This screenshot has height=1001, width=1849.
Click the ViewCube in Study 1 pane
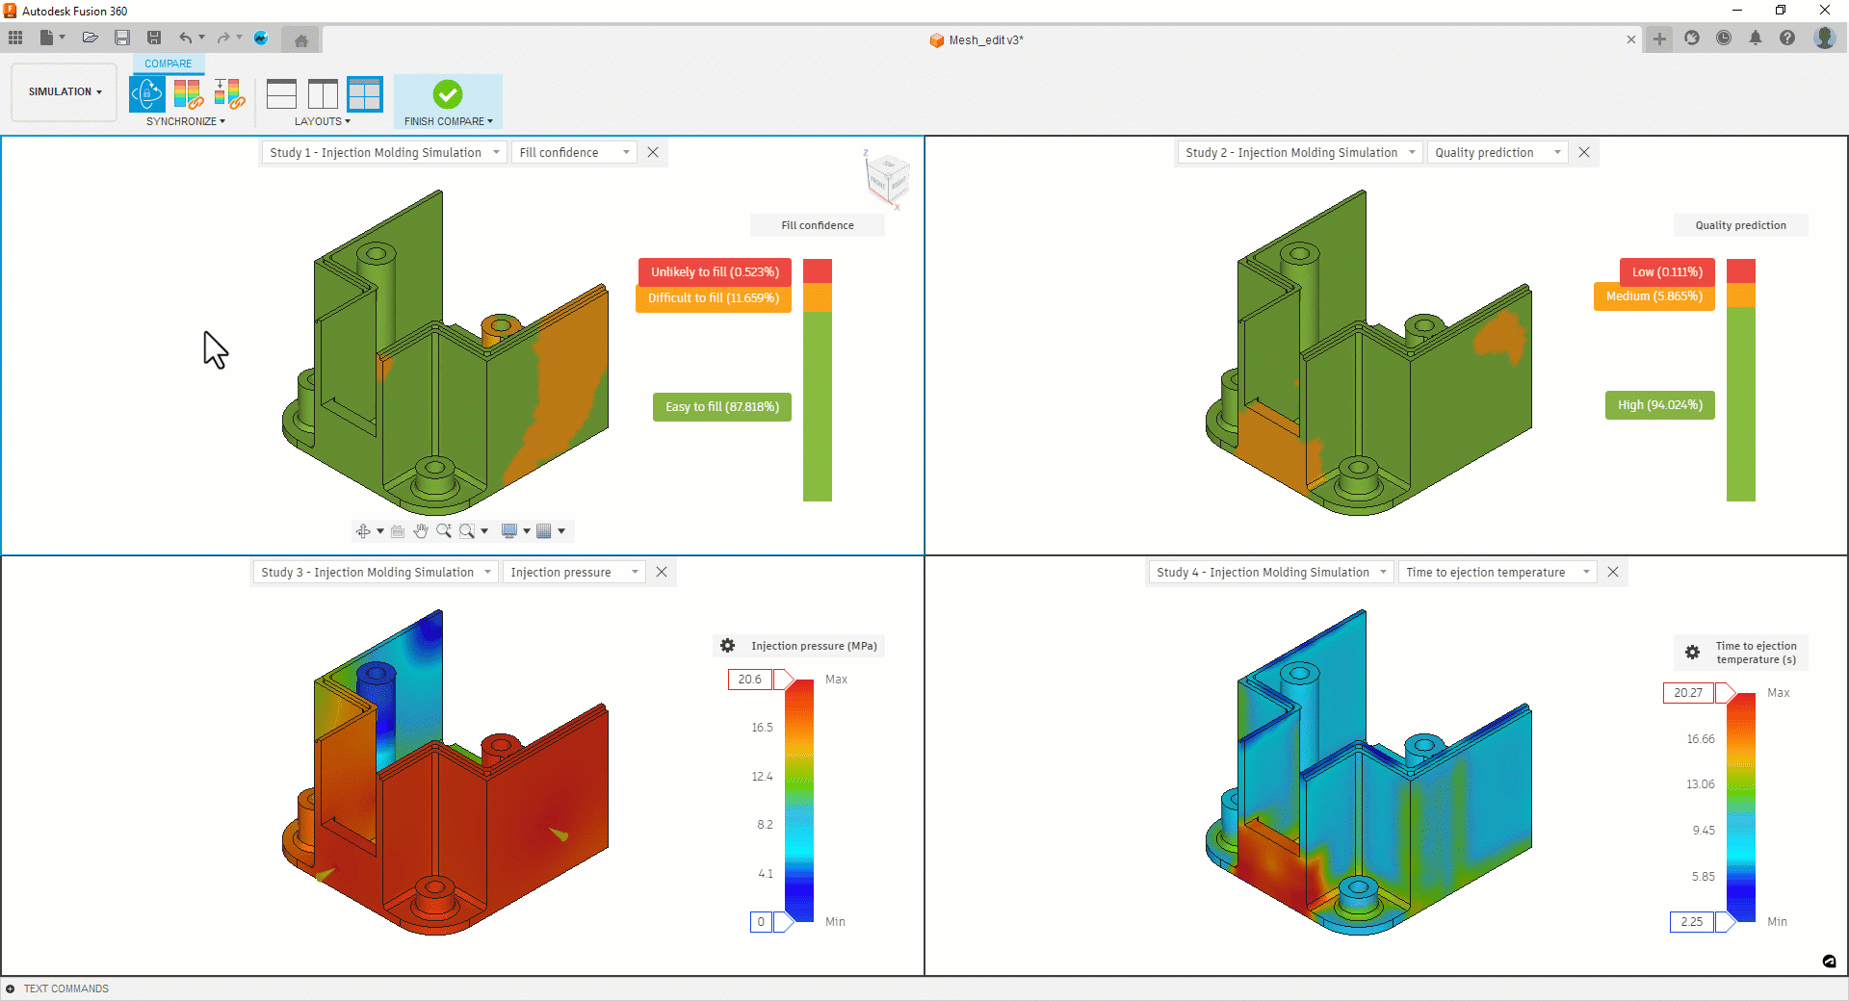click(x=887, y=179)
